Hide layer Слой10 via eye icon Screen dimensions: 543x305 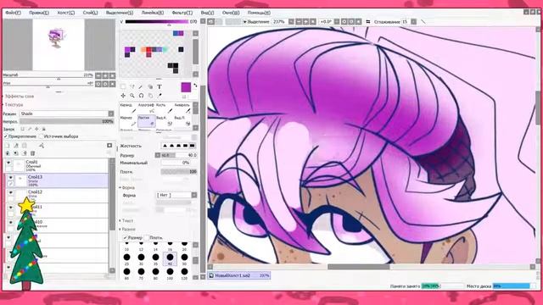[x=11, y=222]
